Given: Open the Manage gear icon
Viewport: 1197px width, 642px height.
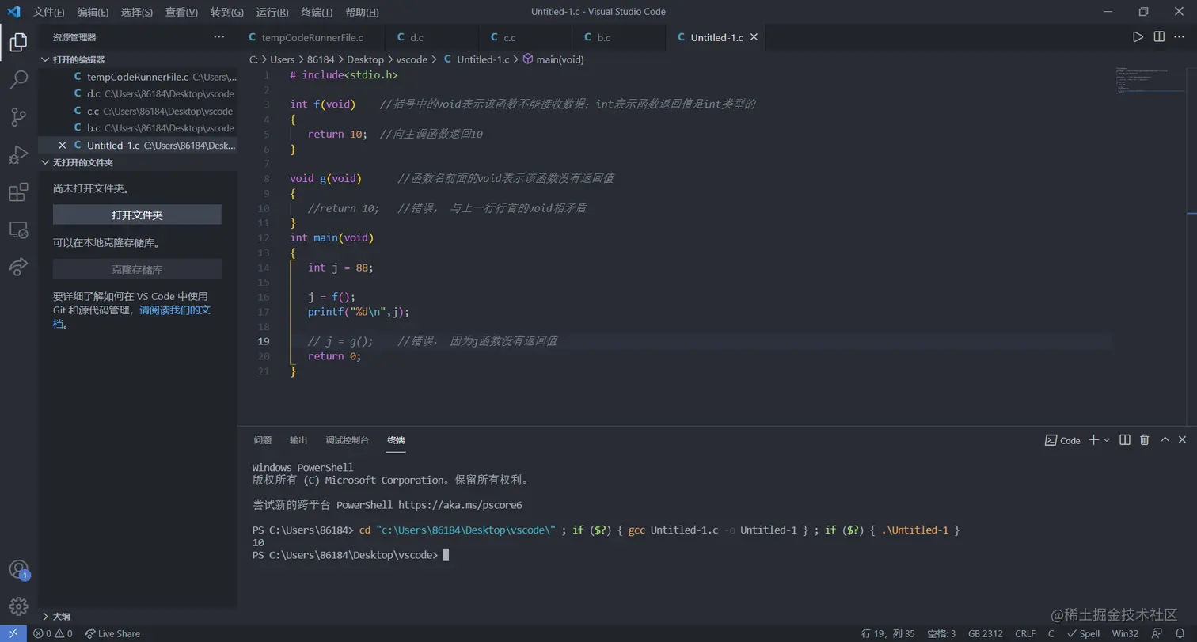Looking at the screenshot, I should pos(18,606).
